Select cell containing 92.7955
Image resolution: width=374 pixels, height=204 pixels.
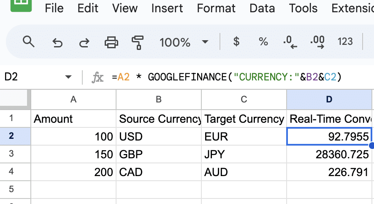[x=329, y=136]
